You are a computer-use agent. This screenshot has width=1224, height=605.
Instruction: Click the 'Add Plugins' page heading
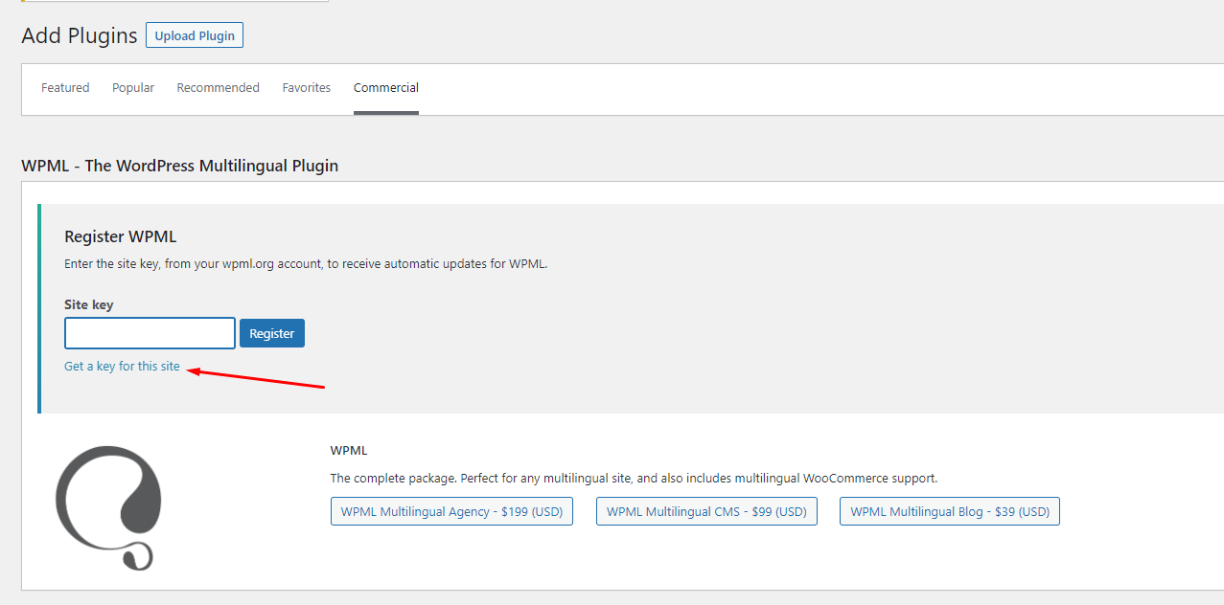pyautogui.click(x=80, y=36)
